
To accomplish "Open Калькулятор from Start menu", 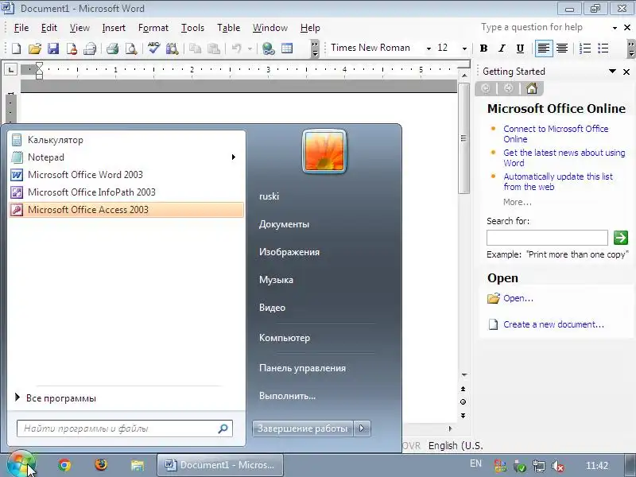I will [x=126, y=140].
